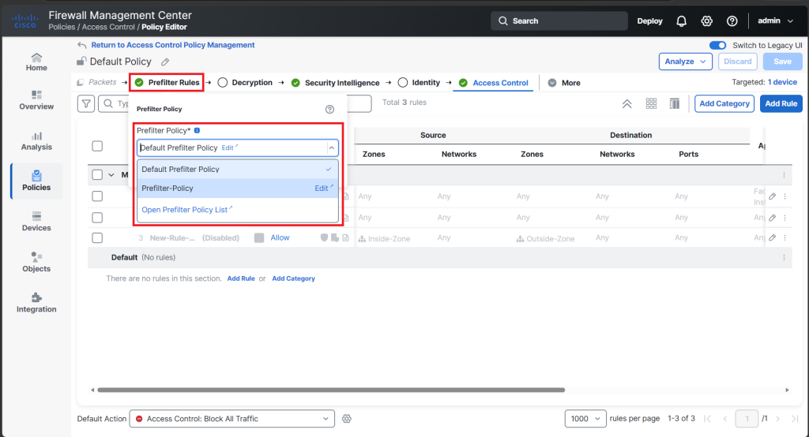Check the rule 3 row checkbox
809x437 pixels.
(x=97, y=237)
